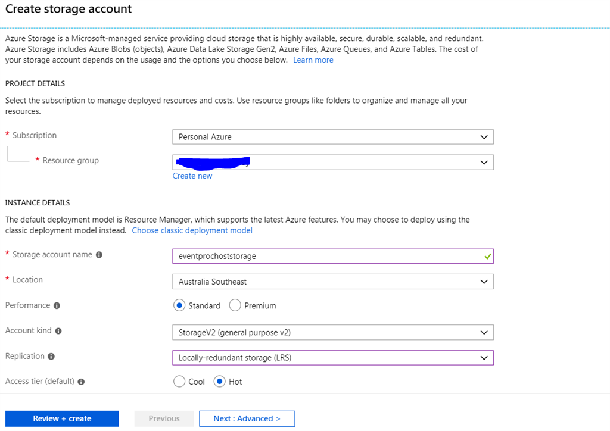Select the Standard performance radio button
The height and width of the screenshot is (431, 610).
(x=180, y=305)
